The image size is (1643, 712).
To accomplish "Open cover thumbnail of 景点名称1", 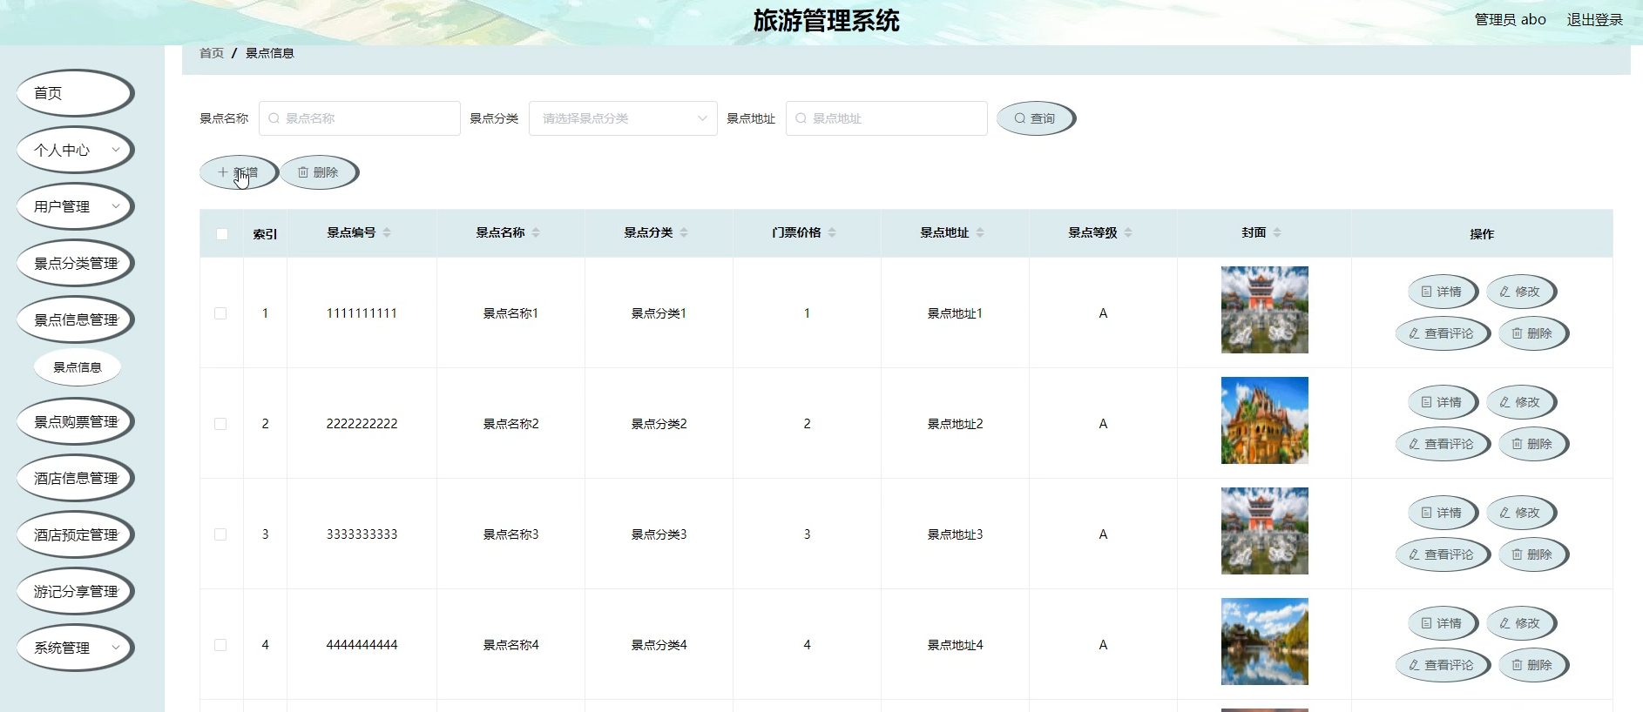I will tap(1265, 310).
